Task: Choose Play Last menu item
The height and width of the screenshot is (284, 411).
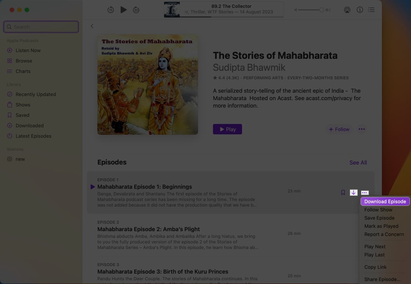Action: [x=374, y=255]
